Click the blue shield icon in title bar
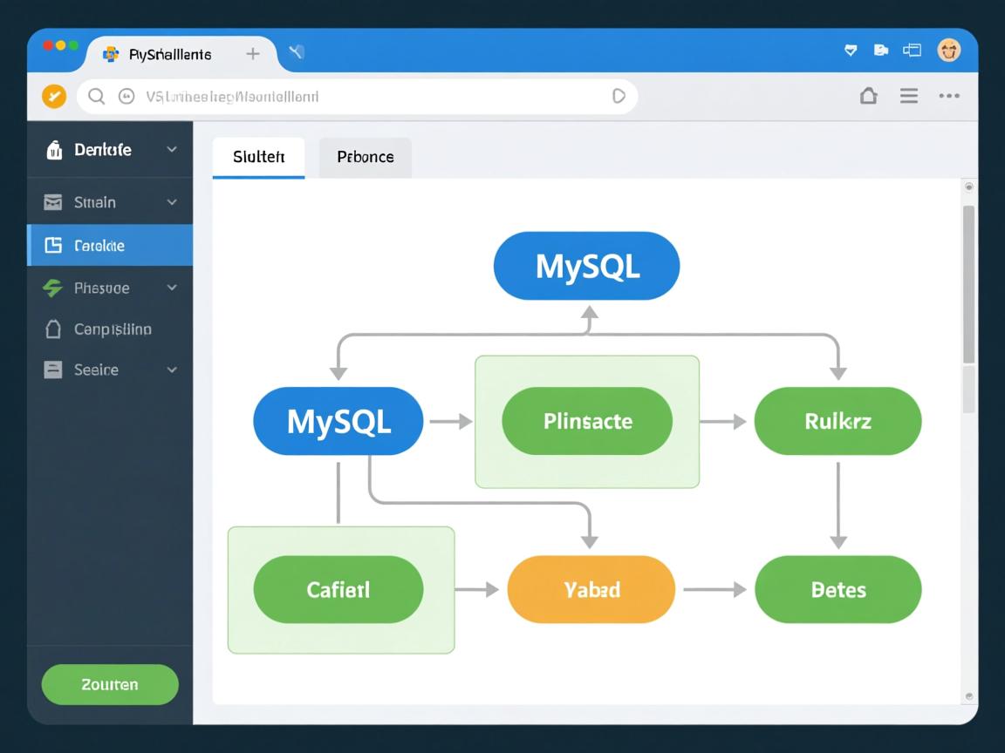This screenshot has width=1005, height=753. click(x=851, y=51)
